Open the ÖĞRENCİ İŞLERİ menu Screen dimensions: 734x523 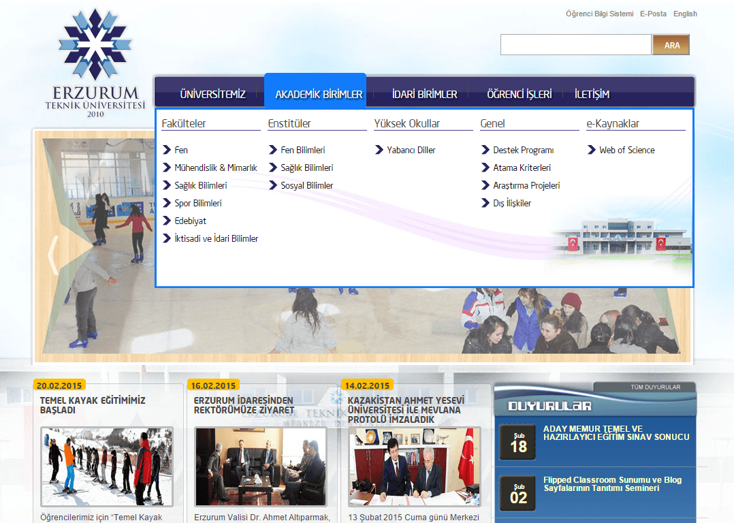point(519,94)
